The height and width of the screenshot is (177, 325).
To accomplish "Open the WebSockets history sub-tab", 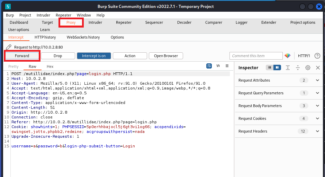I will click(x=83, y=37).
